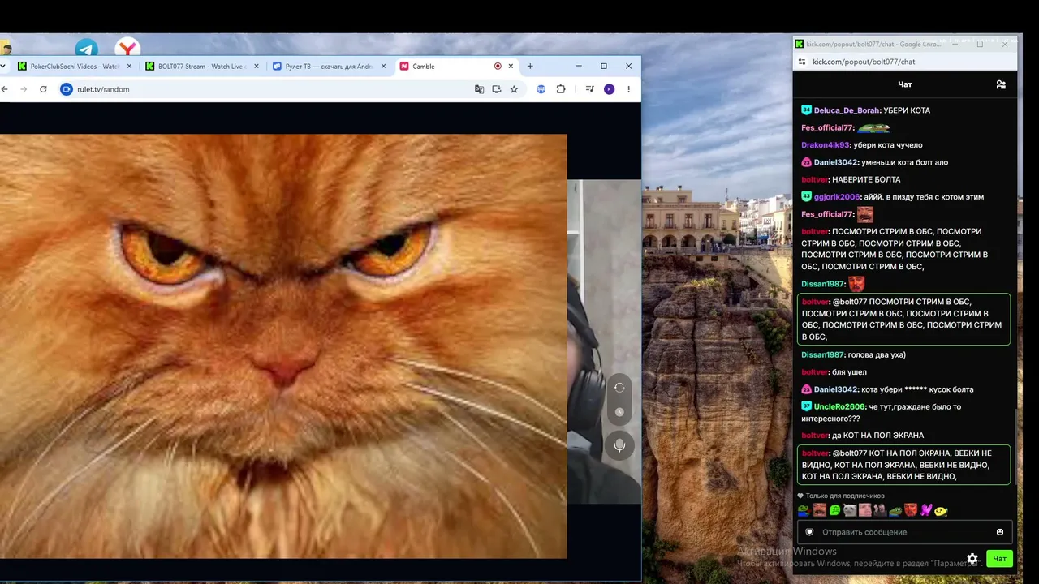Image resolution: width=1039 pixels, height=584 pixels.
Task: Insert the red-faced man emote
Action: pyautogui.click(x=911, y=511)
